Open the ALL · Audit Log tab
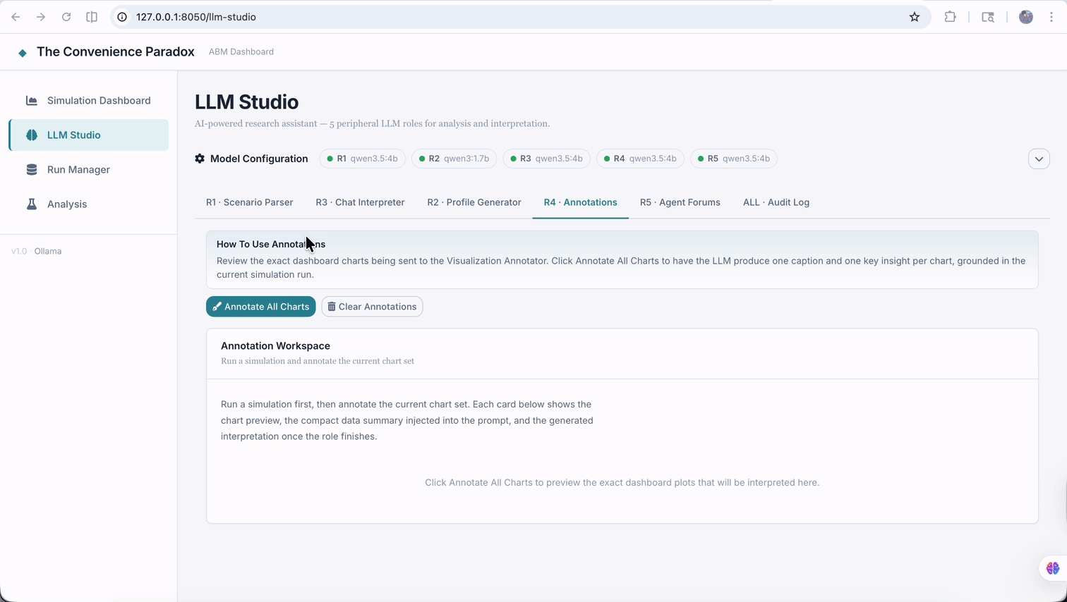The image size is (1067, 602). coord(776,202)
